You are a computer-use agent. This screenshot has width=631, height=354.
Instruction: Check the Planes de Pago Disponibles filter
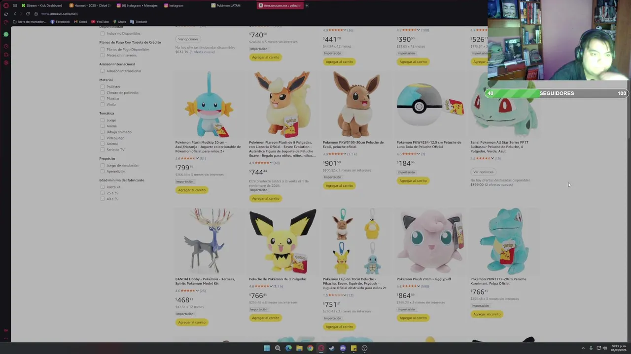point(103,49)
